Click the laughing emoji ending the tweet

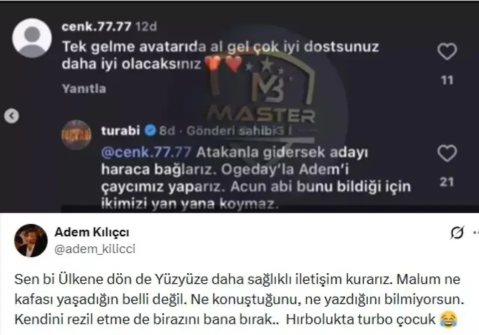coord(449,320)
